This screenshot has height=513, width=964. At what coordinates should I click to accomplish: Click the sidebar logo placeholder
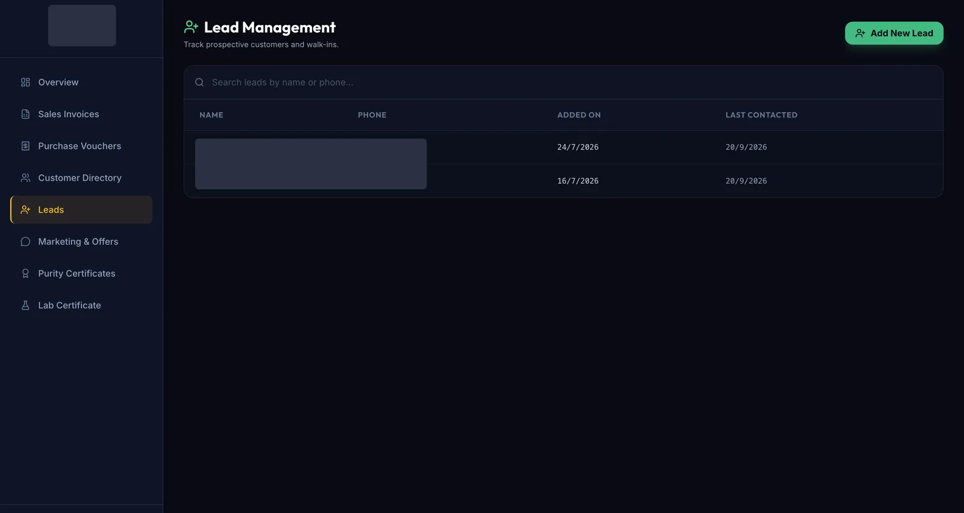point(82,25)
